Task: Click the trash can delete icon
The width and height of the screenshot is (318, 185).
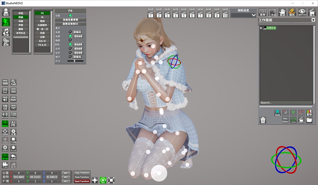Action: 263,120
